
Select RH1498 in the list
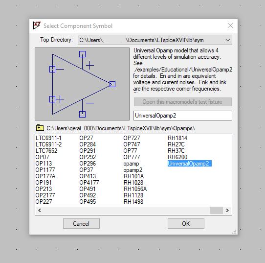pos(133,202)
